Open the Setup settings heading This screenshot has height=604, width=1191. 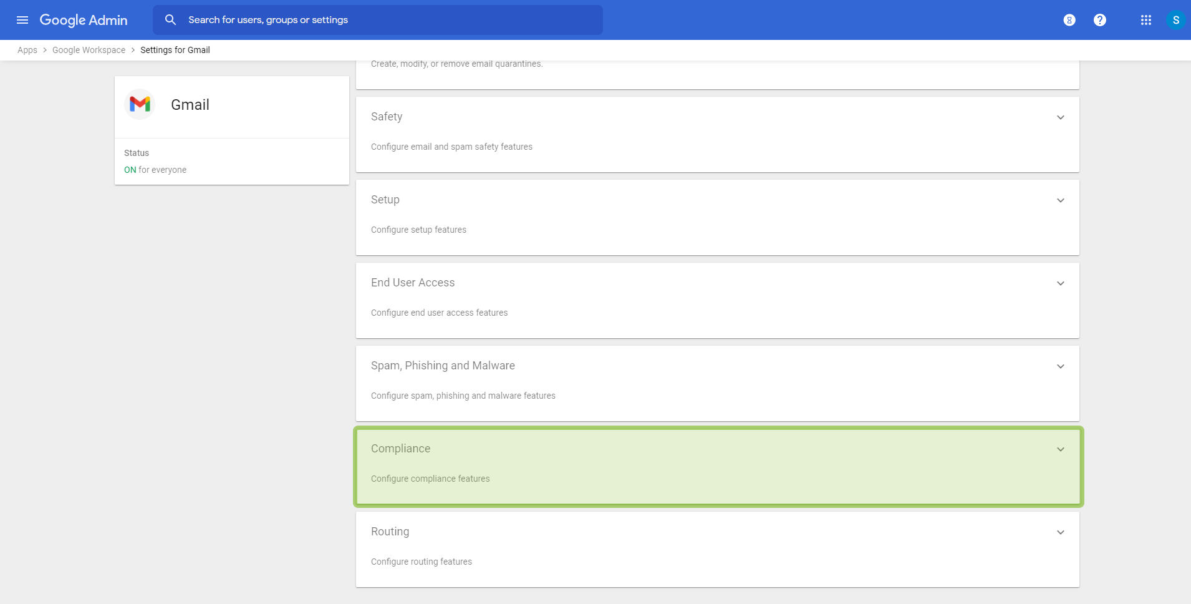(x=385, y=200)
